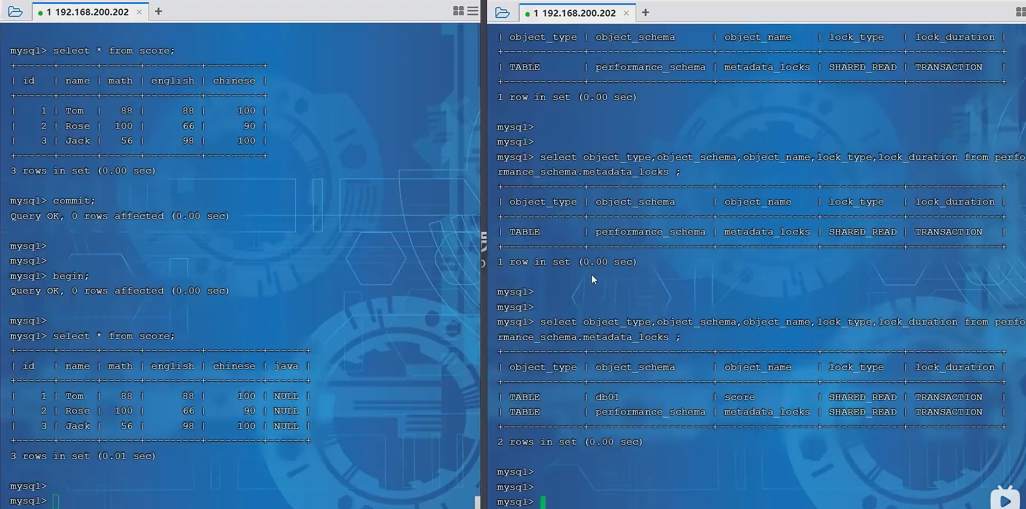
Task: Click the 'score' object_name cell in right terminal
Action: [739, 397]
